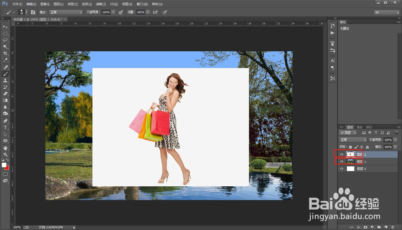Select the Zoom magnifier tool
The height and width of the screenshot is (230, 402).
point(5,154)
